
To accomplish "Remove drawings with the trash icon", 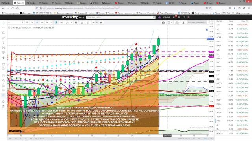I will (x=4, y=107).
